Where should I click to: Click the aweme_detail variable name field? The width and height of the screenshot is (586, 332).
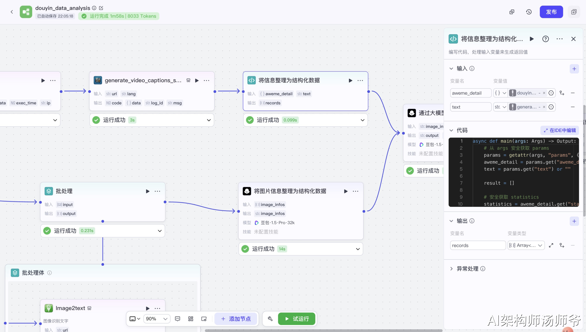click(470, 93)
